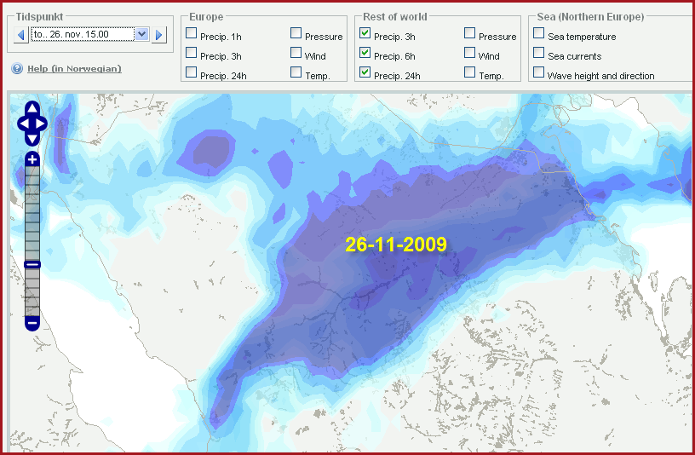The width and height of the screenshot is (695, 455).
Task: Enable Rest of world Temp. checkbox
Action: 470,72
